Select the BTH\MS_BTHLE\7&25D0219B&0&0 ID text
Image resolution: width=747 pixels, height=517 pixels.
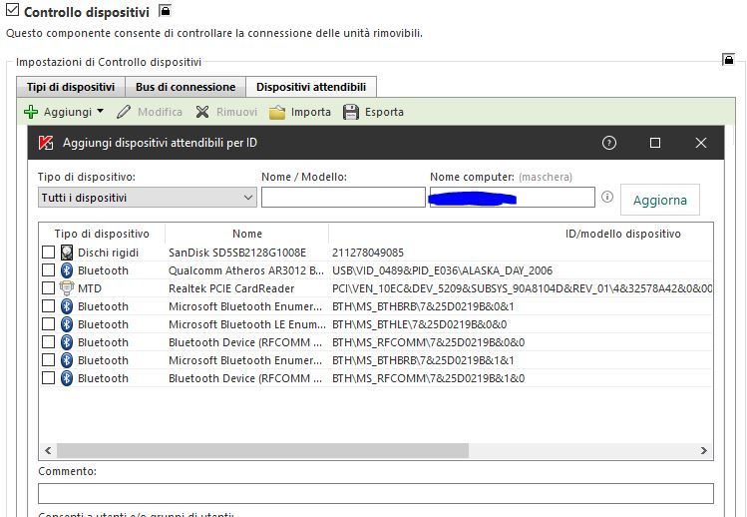click(x=419, y=324)
